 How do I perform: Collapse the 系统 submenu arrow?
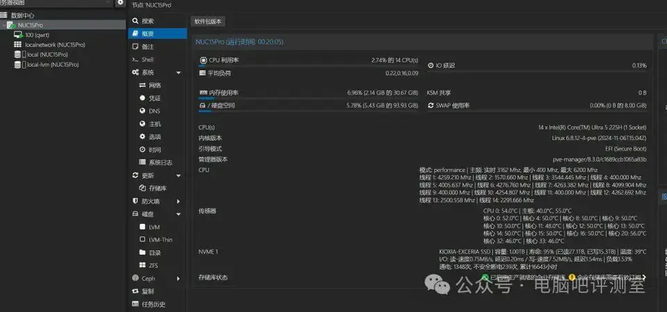pyautogui.click(x=179, y=73)
